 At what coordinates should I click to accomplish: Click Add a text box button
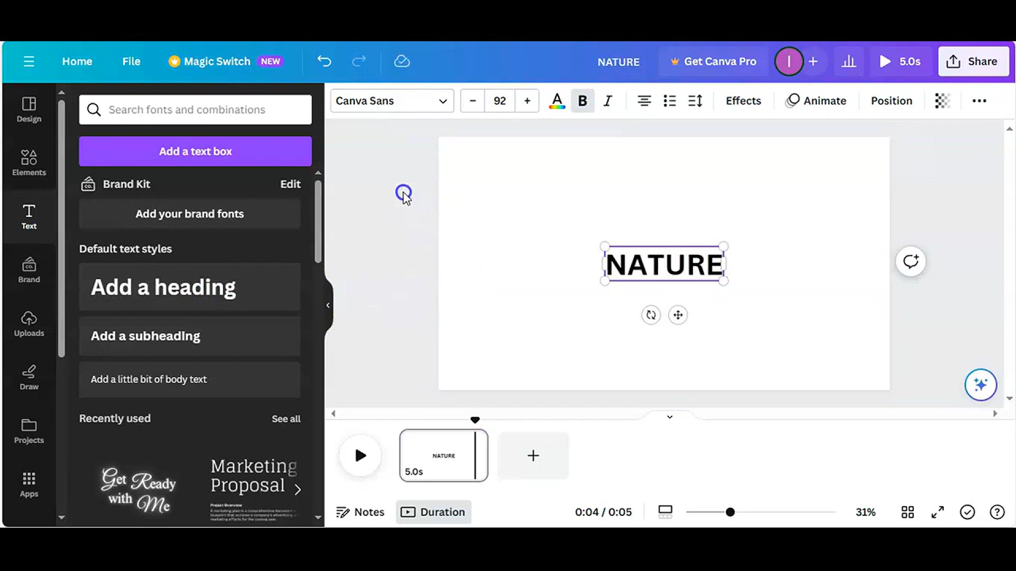(195, 151)
